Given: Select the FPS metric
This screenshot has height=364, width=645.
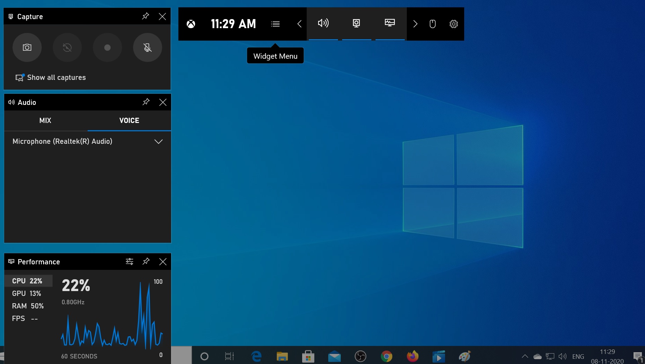Looking at the screenshot, I should click(29, 318).
